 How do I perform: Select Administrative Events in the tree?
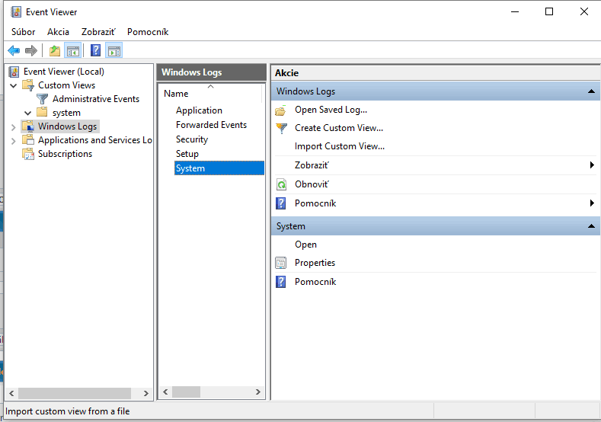[96, 99]
